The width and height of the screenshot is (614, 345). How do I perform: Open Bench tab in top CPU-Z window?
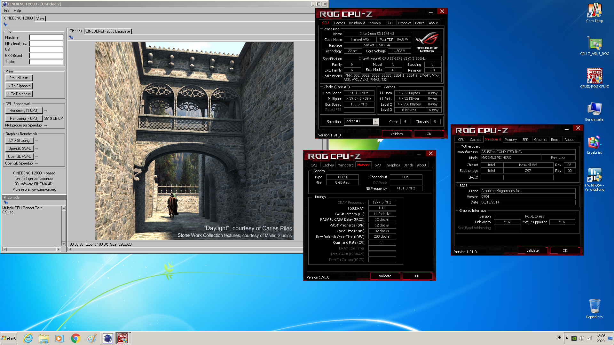click(420, 23)
